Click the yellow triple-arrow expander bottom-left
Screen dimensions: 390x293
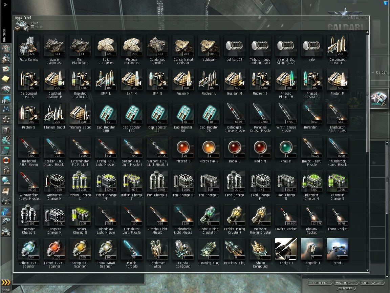[6, 282]
